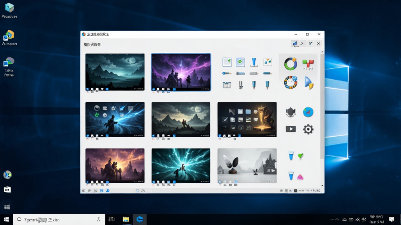Viewport: 401px width, 225px height.
Task: Select the grey moonlit mountain travelers wallpaper
Action: (x=181, y=120)
